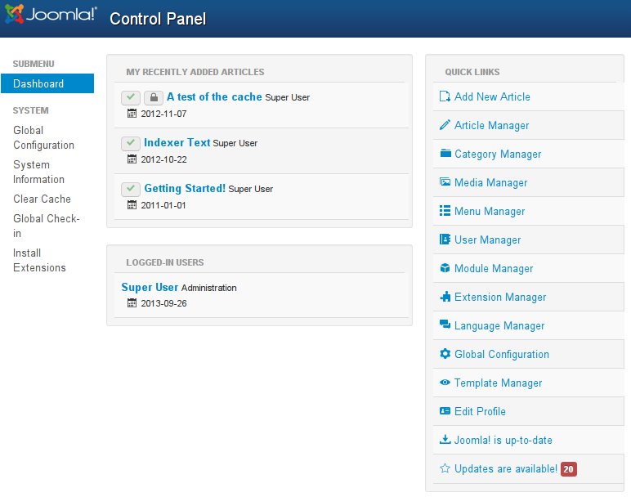Viewport: 631px width, 497px height.
Task: Open Global Configuration in System sidebar
Action: [43, 137]
